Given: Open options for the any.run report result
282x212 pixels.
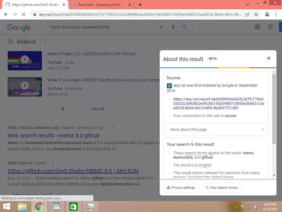Looking at the screenshot, I should pyautogui.click(x=53, y=163).
